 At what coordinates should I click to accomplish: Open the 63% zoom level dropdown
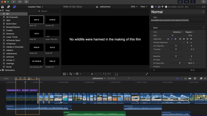(134, 6)
